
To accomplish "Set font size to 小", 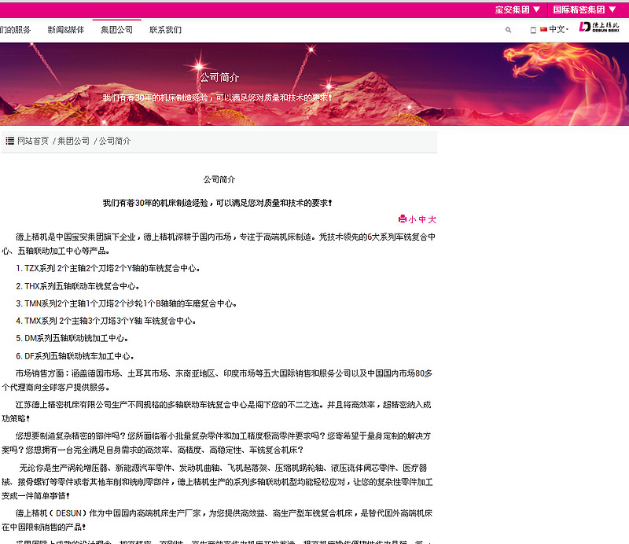I will (412, 219).
